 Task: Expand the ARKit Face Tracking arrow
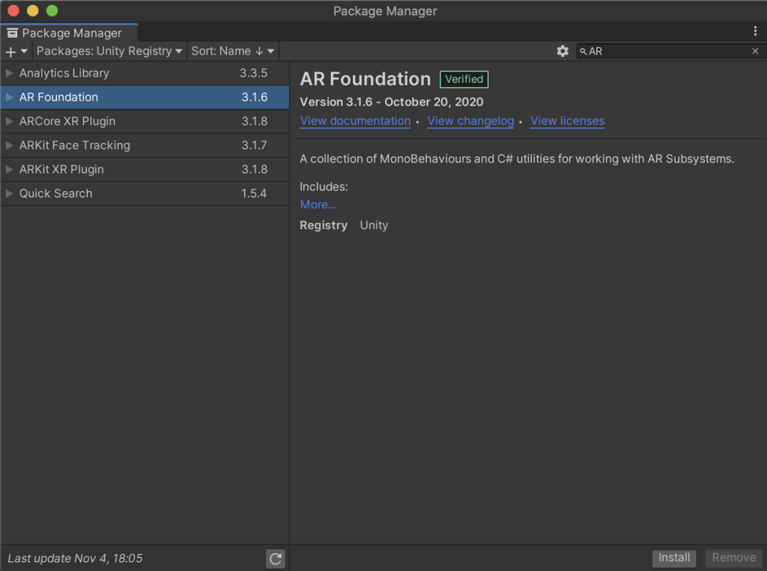click(10, 145)
